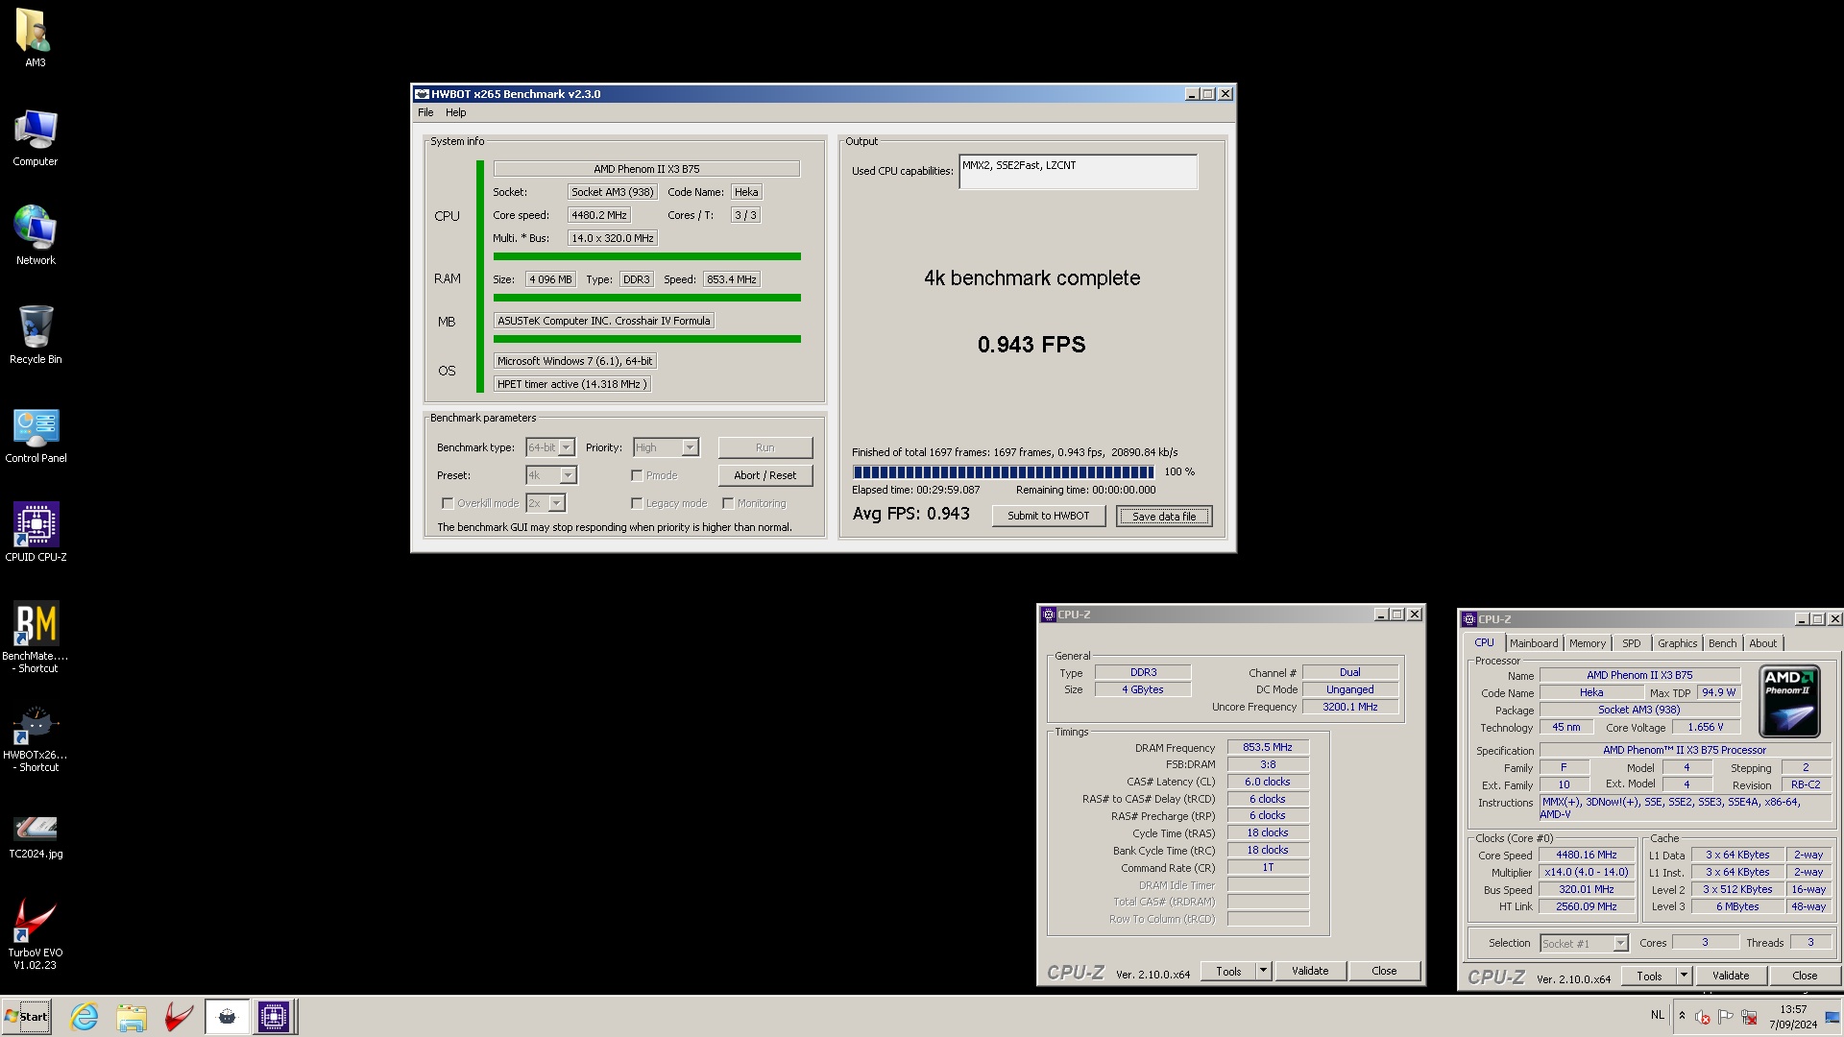
Task: Click the Core Speed value 4480.16 MHz
Action: [x=1587, y=855]
